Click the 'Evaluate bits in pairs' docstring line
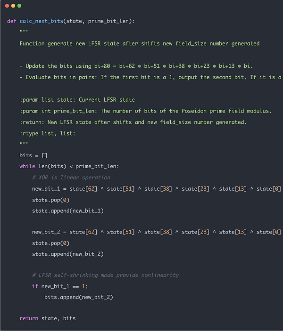 pyautogui.click(x=151, y=77)
